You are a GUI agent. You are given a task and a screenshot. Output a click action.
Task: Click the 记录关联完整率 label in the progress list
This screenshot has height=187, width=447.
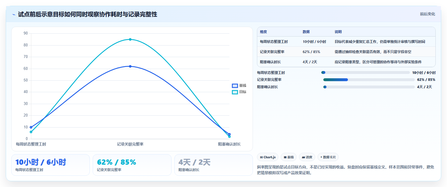click(269, 80)
